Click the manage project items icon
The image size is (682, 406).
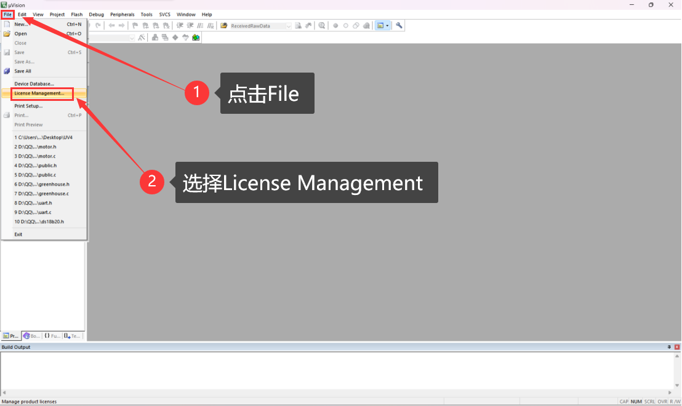155,38
